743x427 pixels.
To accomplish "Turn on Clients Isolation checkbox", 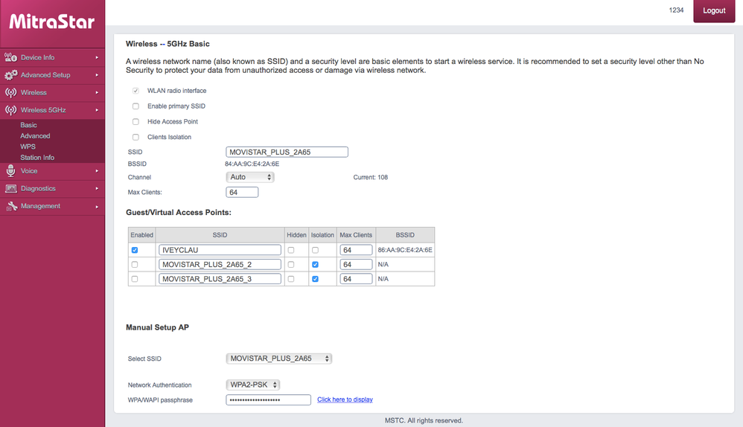I will coord(135,137).
